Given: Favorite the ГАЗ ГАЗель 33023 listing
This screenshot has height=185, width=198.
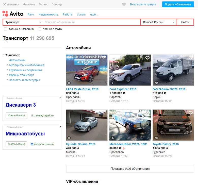Looking at the screenshot, I should coord(191,58).
